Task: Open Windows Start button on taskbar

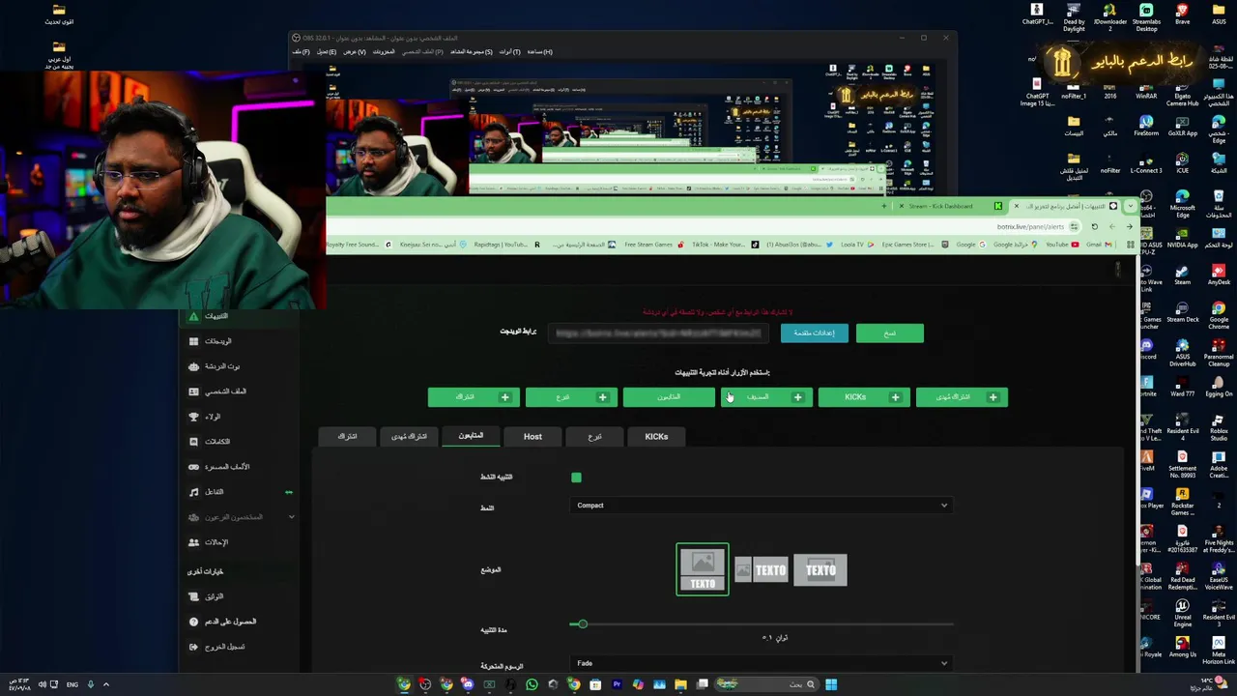Action: [x=831, y=684]
